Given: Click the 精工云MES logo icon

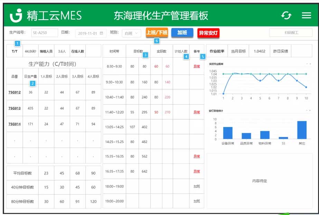Looking at the screenshot, I should pyautogui.click(x=16, y=16).
